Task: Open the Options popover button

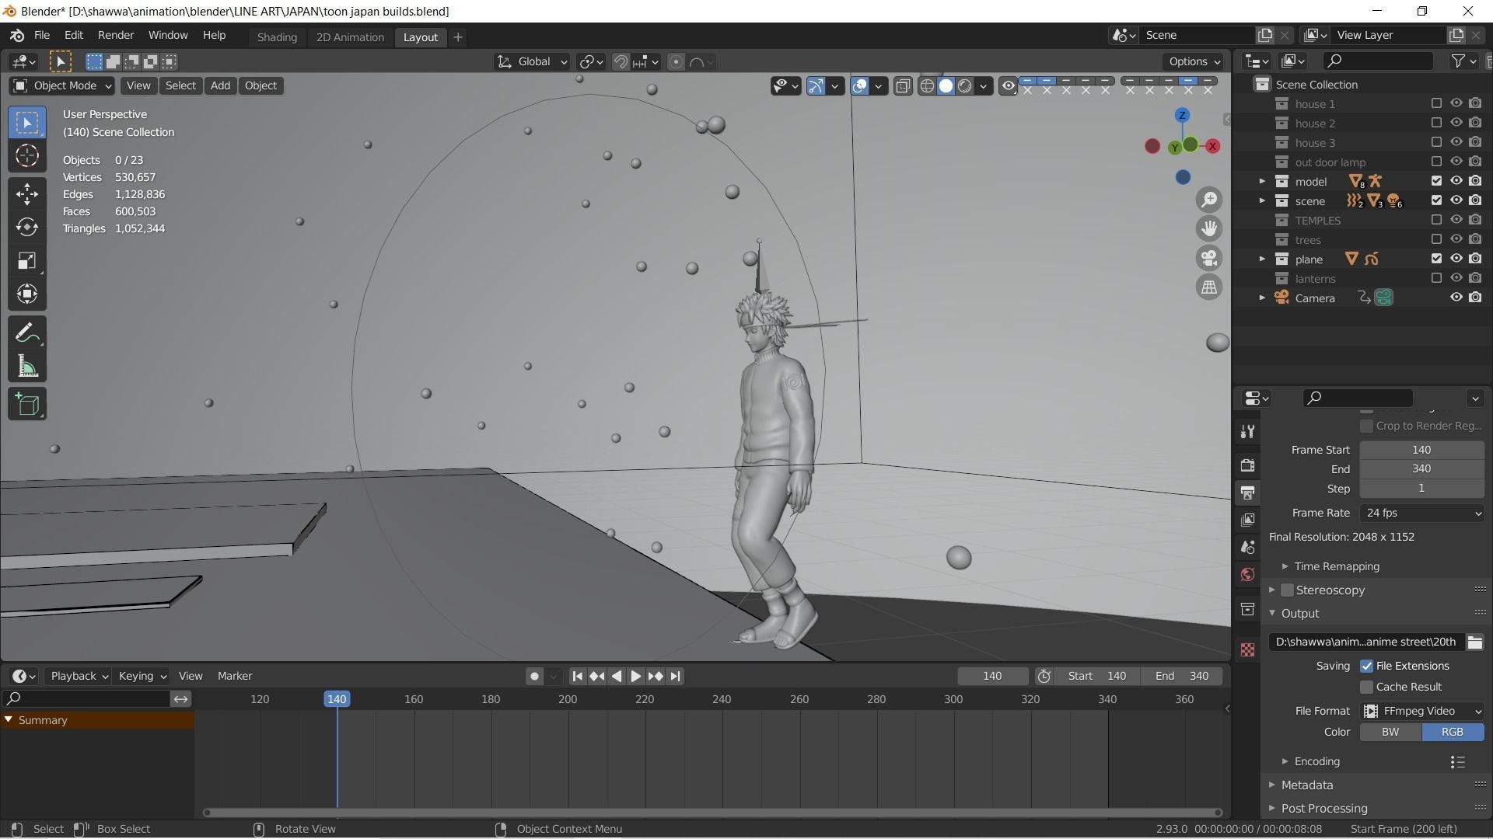Action: pos(1194,61)
